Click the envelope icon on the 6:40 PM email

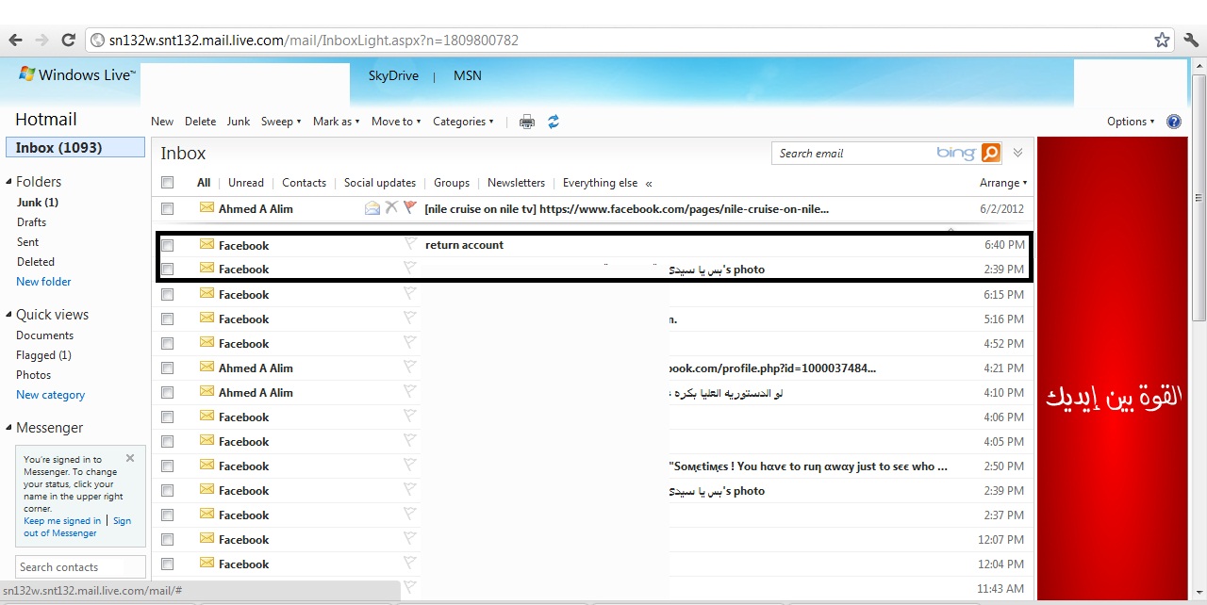tap(207, 244)
